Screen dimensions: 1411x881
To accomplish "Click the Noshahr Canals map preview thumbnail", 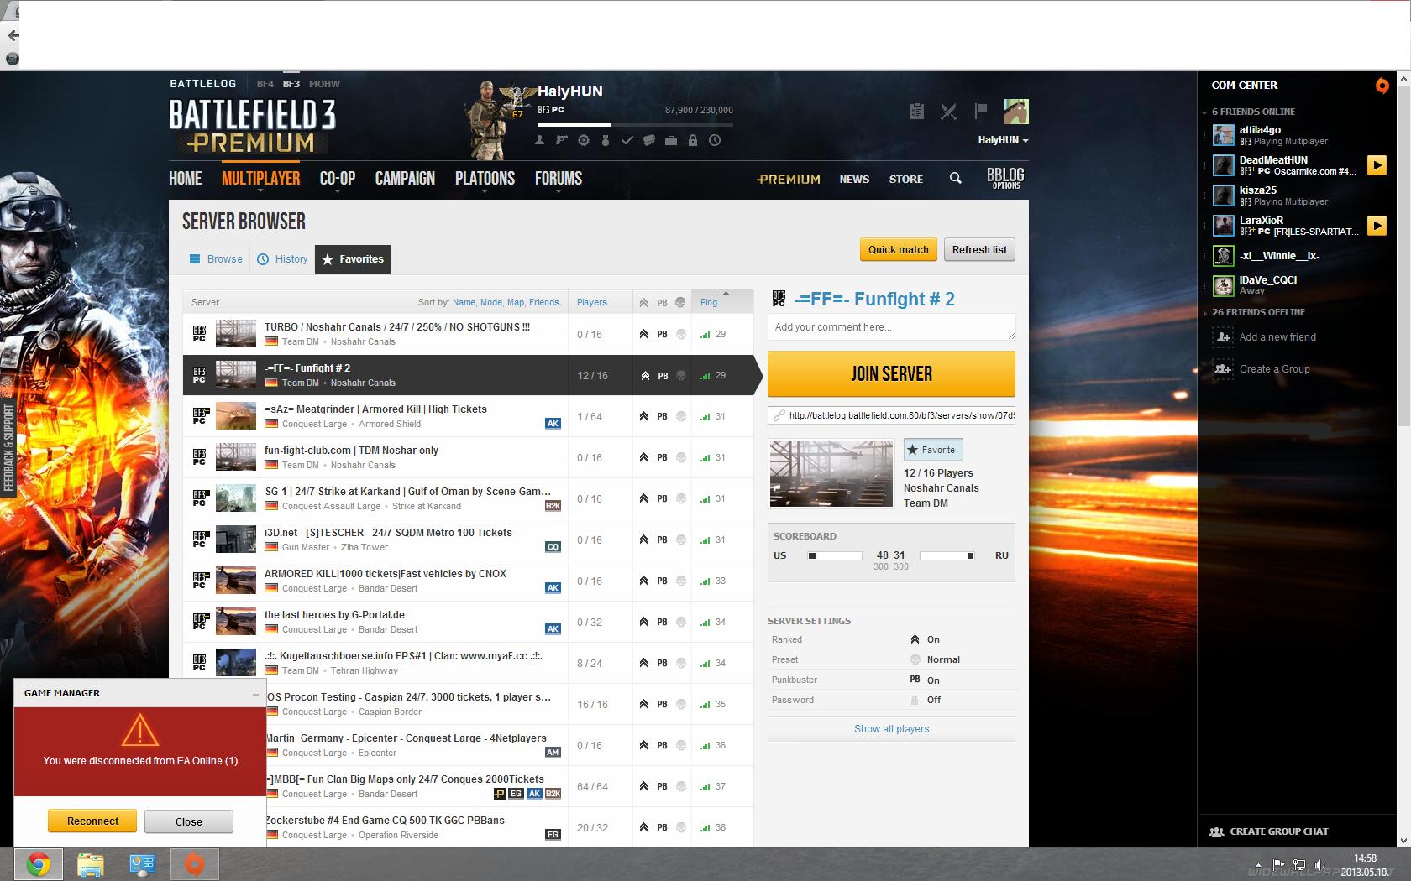I will [831, 473].
